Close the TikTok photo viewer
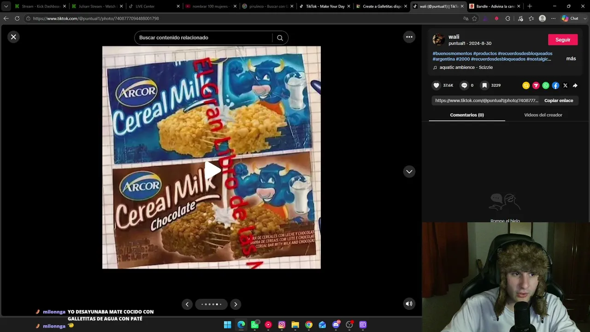Image resolution: width=590 pixels, height=332 pixels. 13,37
